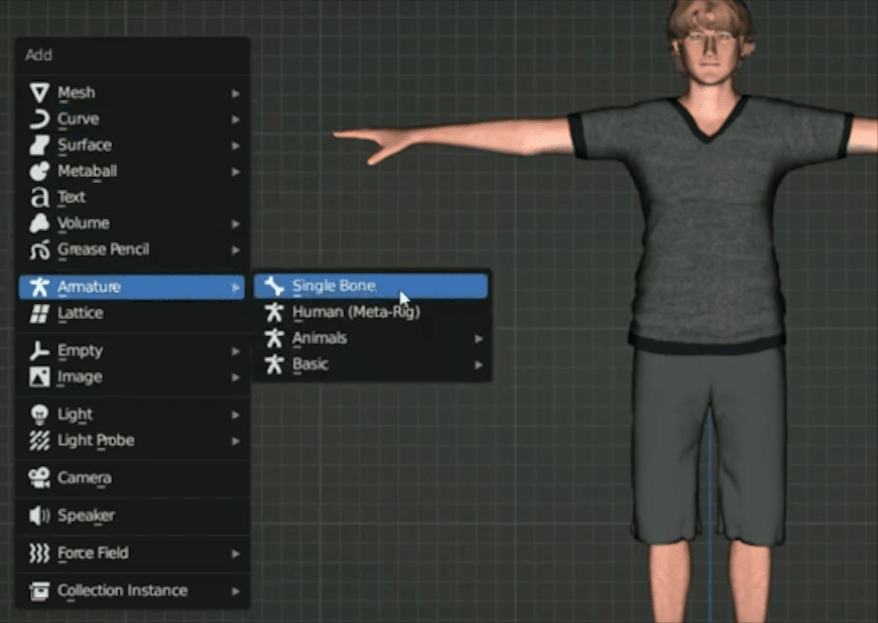The image size is (878, 623).
Task: Expand the Force Field submenu arrow
Action: [236, 554]
